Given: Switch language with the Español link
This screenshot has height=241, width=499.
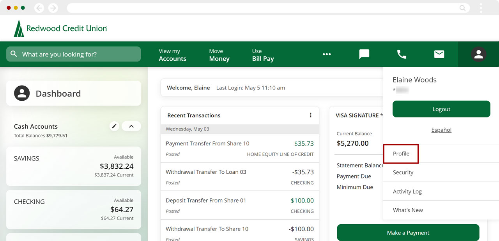Looking at the screenshot, I should click(x=441, y=130).
